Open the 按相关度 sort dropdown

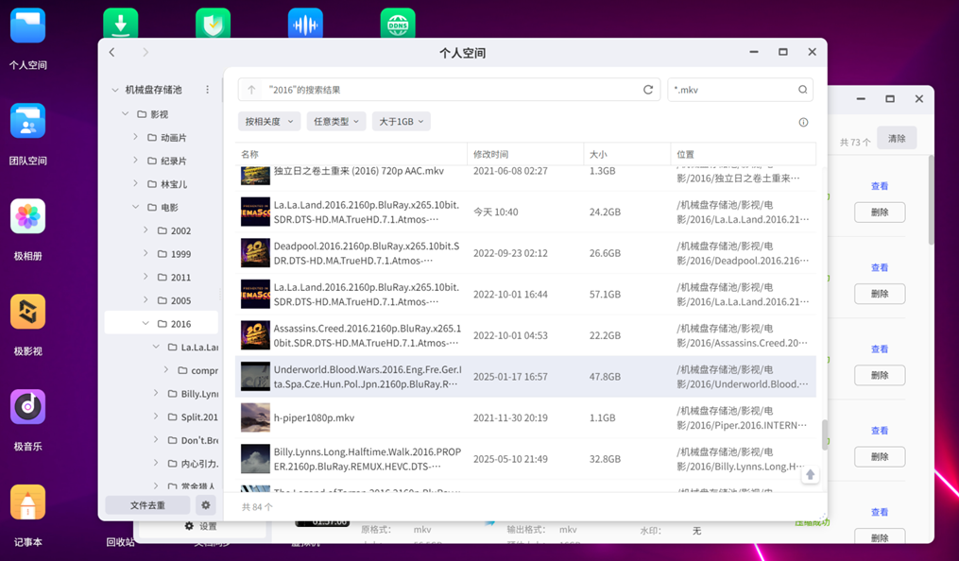269,122
